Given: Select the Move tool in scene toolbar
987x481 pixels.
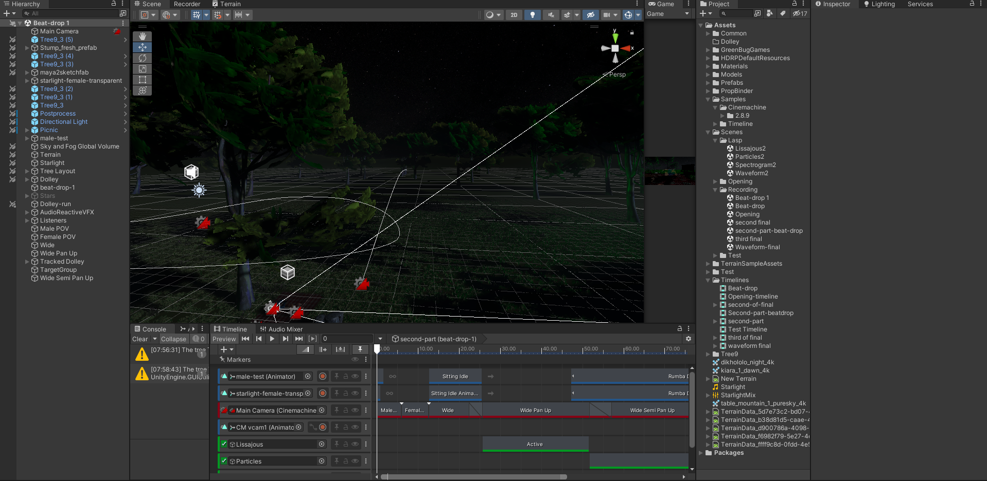Looking at the screenshot, I should [x=143, y=47].
